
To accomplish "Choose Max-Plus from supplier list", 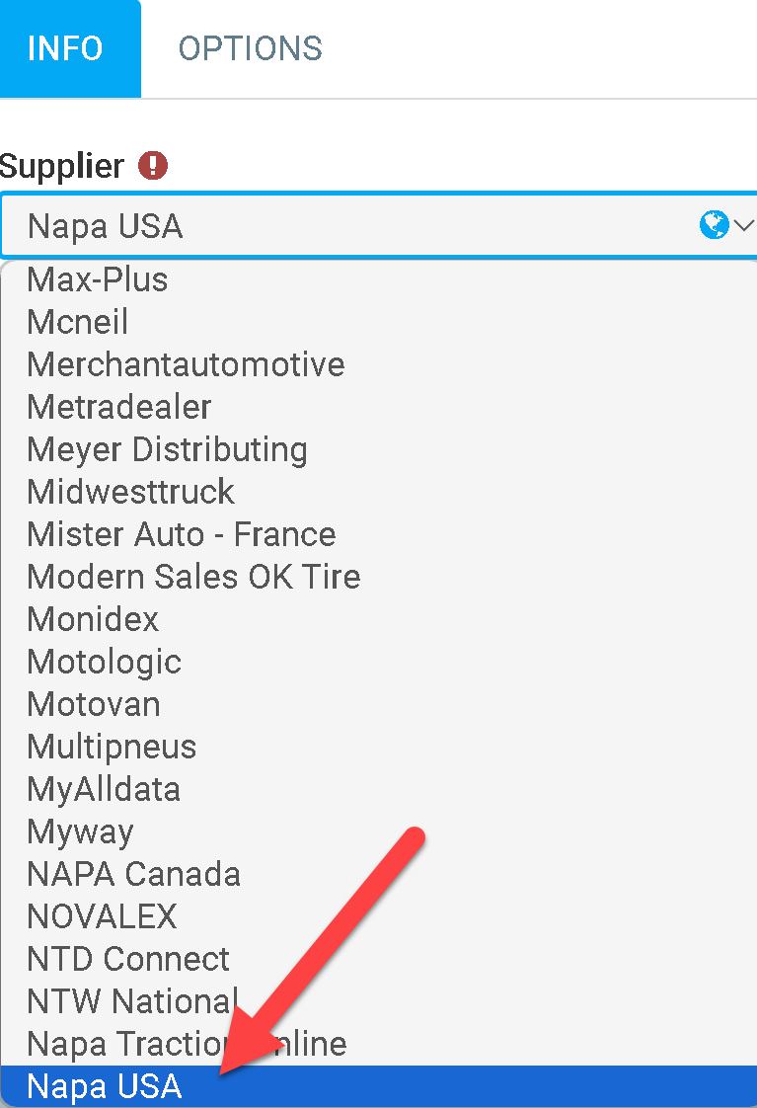I will click(x=98, y=279).
